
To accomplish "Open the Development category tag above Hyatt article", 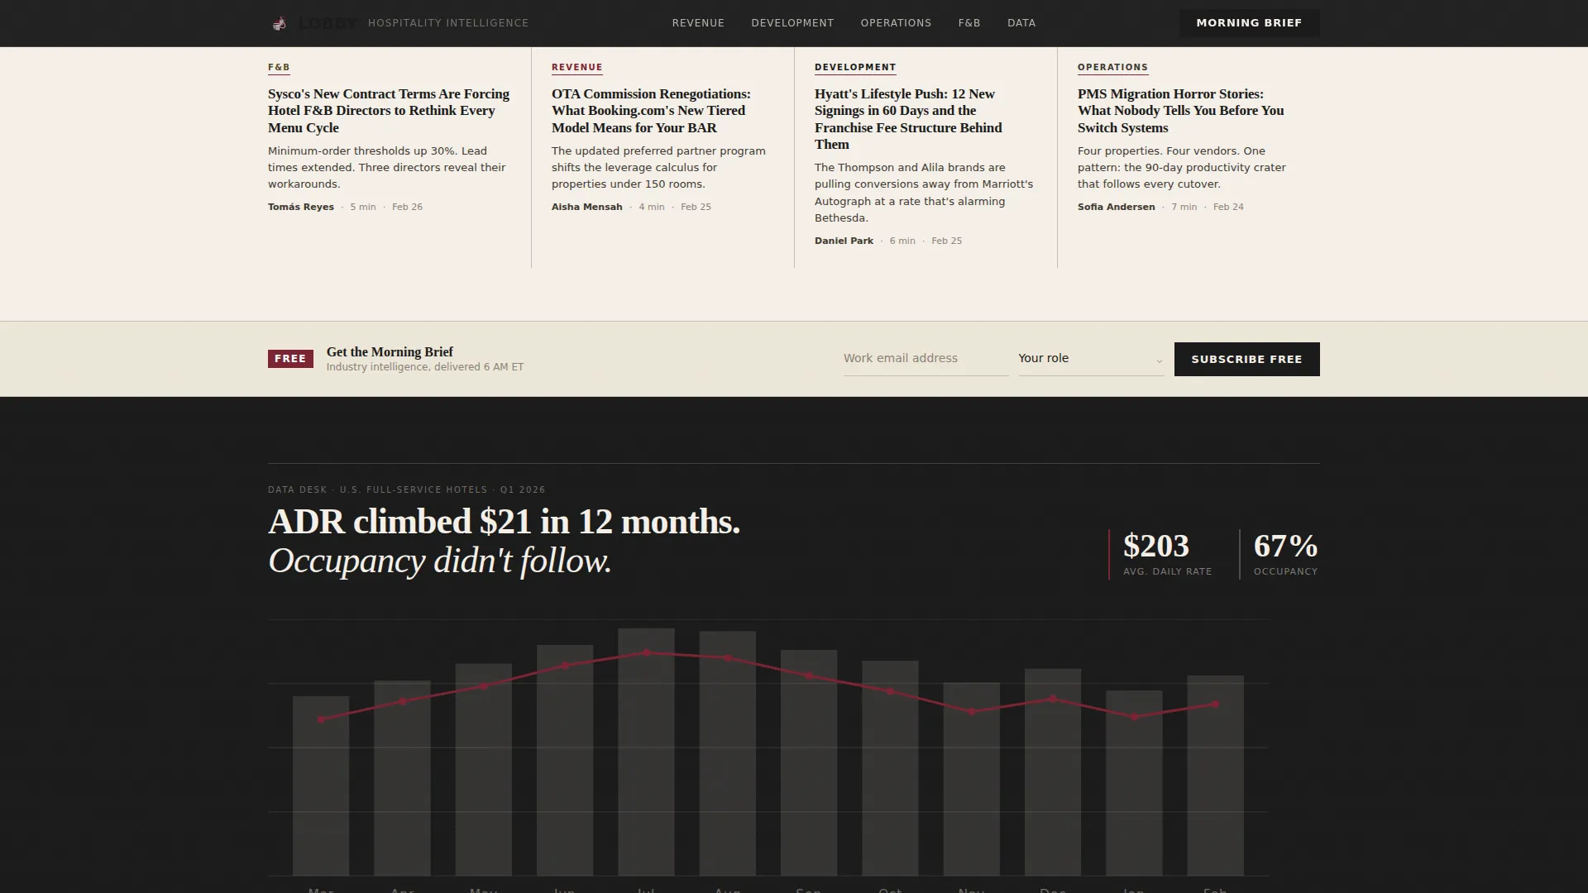I will [855, 68].
